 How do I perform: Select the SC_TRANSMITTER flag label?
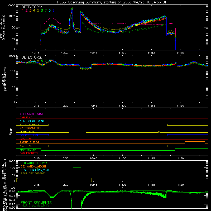[31, 128]
